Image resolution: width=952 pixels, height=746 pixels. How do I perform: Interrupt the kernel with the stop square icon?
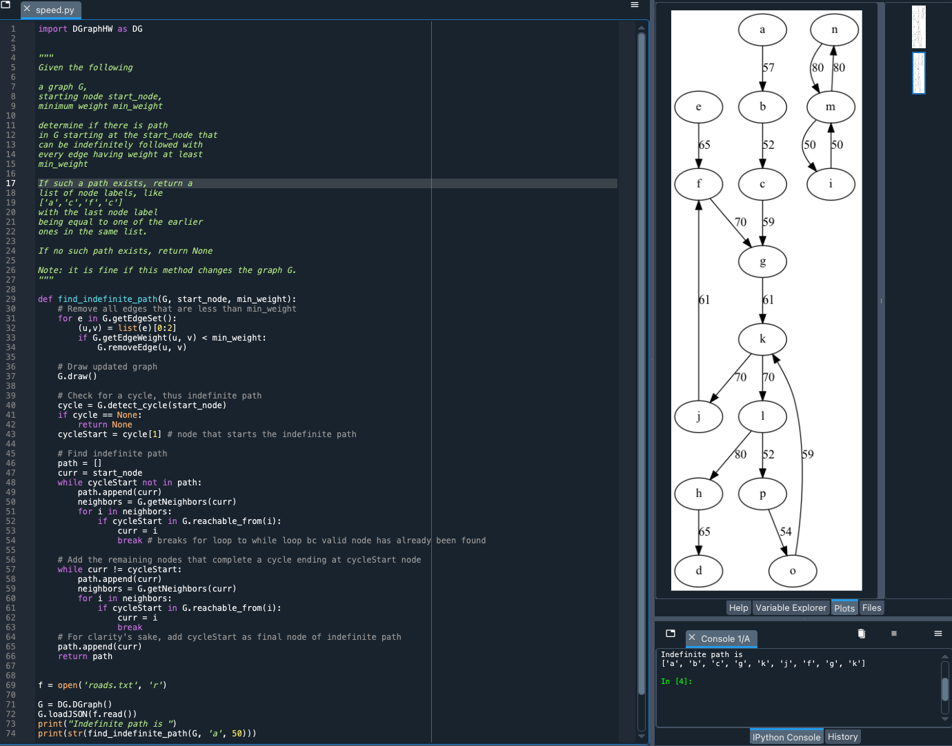point(894,633)
